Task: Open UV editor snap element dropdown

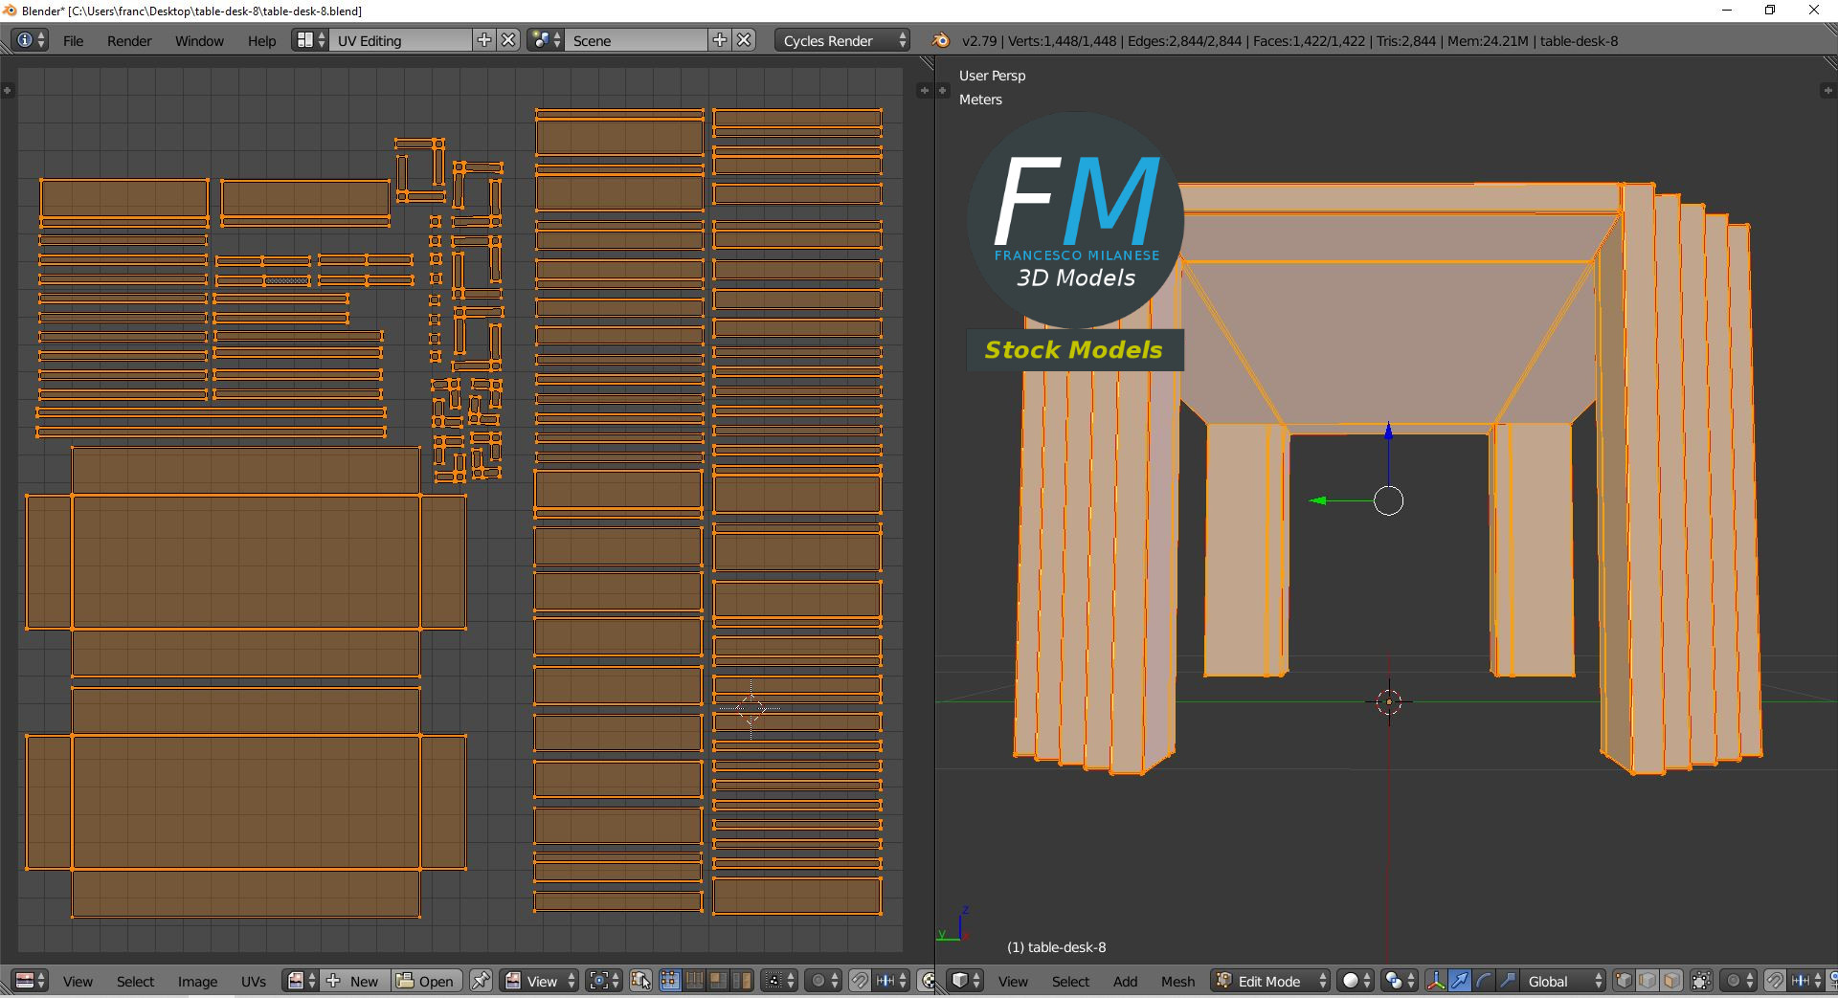Action: coord(891,981)
